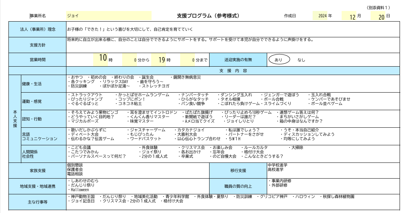Screen dimensions: 404x213
Task: Click the 事業所名 field containing ジョイ
Action: 109,16
